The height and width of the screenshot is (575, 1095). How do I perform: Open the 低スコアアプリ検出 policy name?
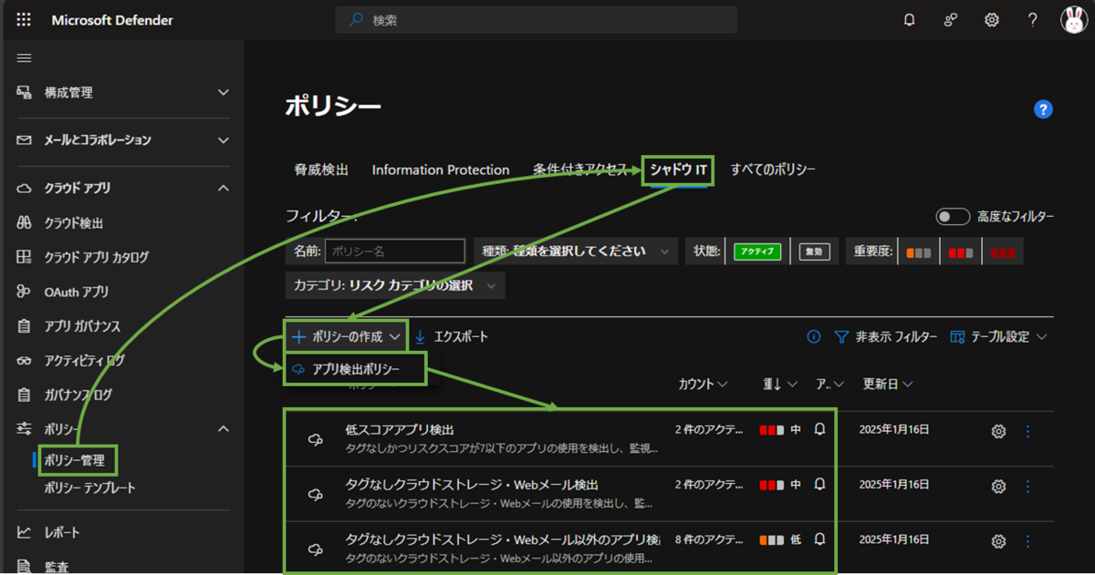coord(400,429)
